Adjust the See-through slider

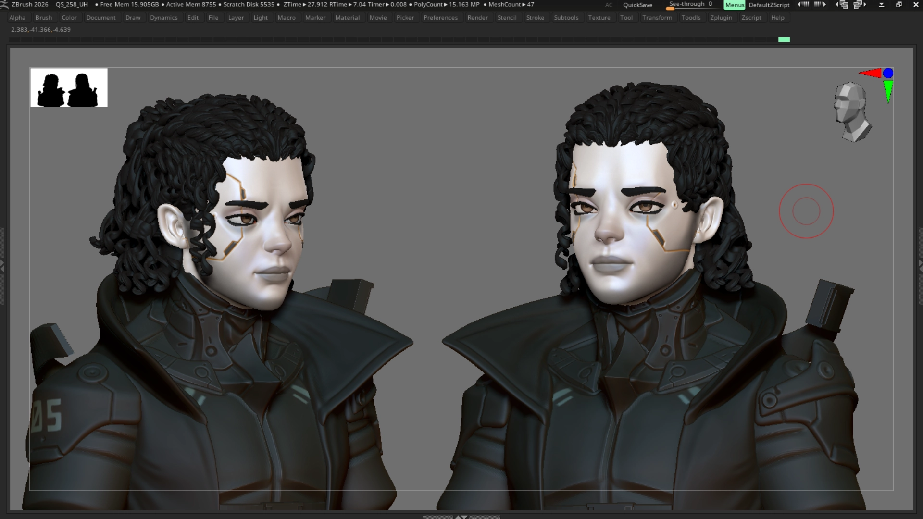pyautogui.click(x=690, y=5)
